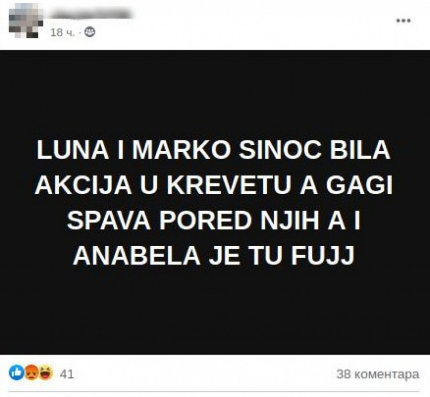The image size is (430, 397).
Task: Click the angry face reaction icon
Action: pyautogui.click(x=31, y=373)
